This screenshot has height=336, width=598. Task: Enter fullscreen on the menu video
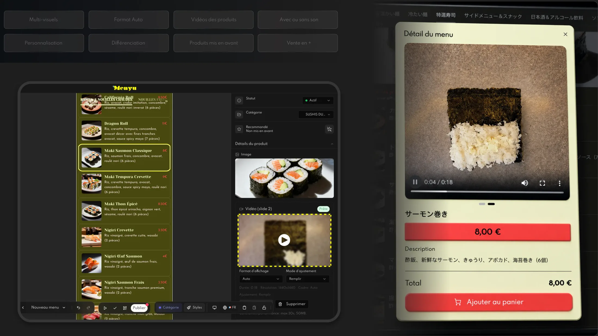point(542,183)
